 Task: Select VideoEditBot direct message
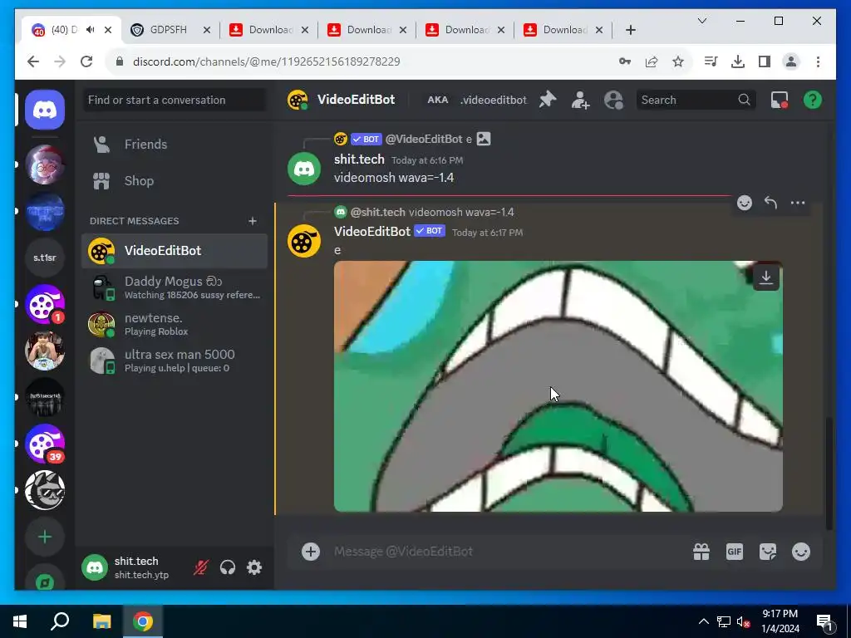pyautogui.click(x=174, y=251)
